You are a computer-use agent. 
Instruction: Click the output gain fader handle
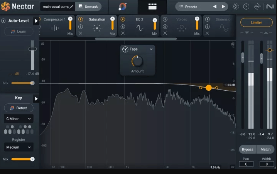(262, 59)
